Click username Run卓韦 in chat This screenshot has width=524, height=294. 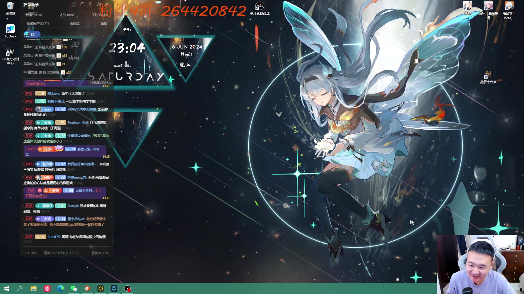(x=54, y=237)
